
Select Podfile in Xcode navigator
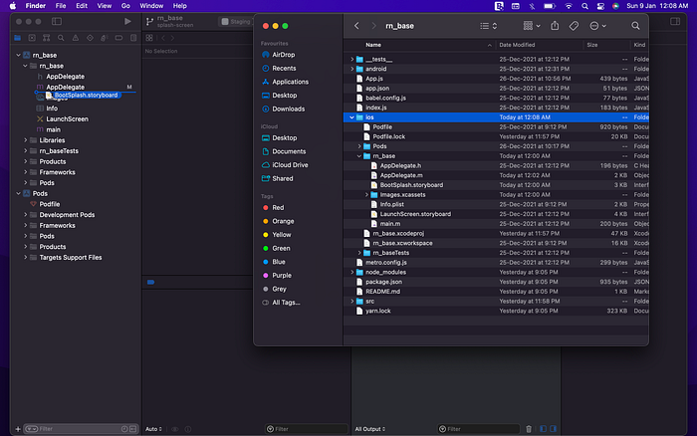tap(50, 204)
